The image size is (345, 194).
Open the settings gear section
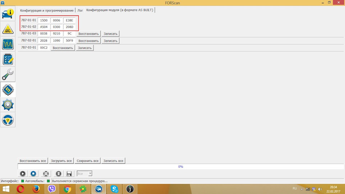[x=8, y=105]
